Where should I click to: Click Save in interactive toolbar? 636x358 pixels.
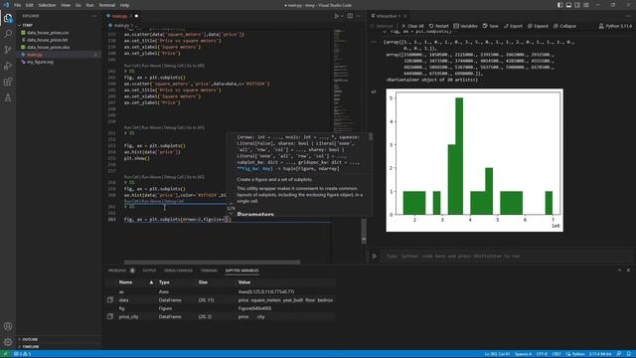490,26
